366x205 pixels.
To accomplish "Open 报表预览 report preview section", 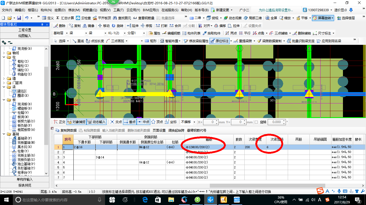I will pos(25,185).
